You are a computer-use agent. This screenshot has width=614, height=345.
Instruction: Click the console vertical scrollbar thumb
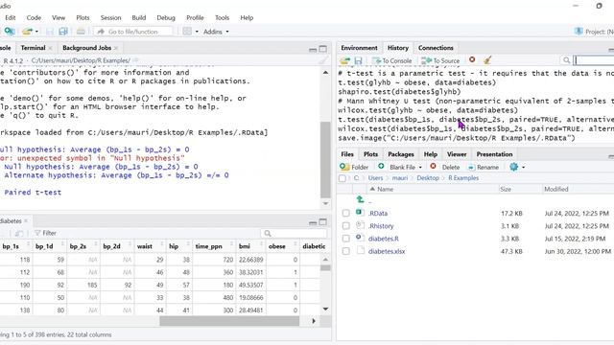(325, 160)
